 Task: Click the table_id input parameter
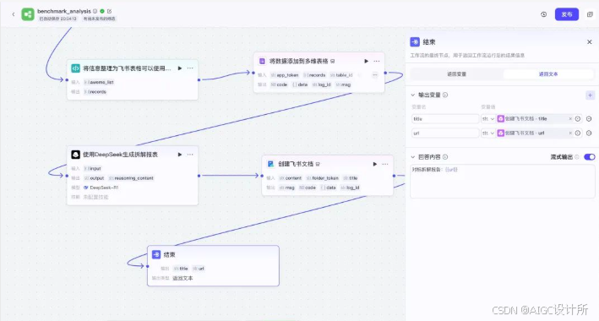[341, 75]
